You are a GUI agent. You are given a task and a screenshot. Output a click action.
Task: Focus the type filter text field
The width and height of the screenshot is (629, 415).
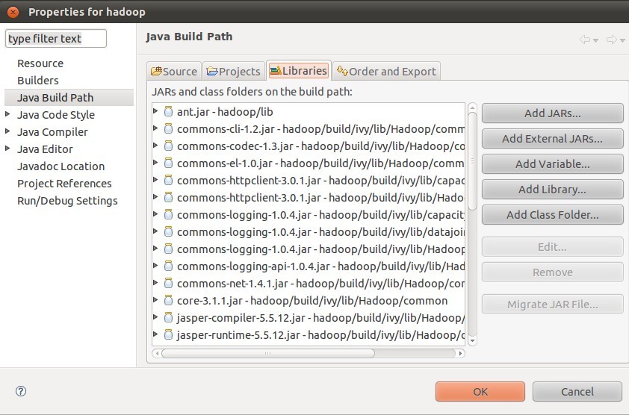pyautogui.click(x=56, y=39)
